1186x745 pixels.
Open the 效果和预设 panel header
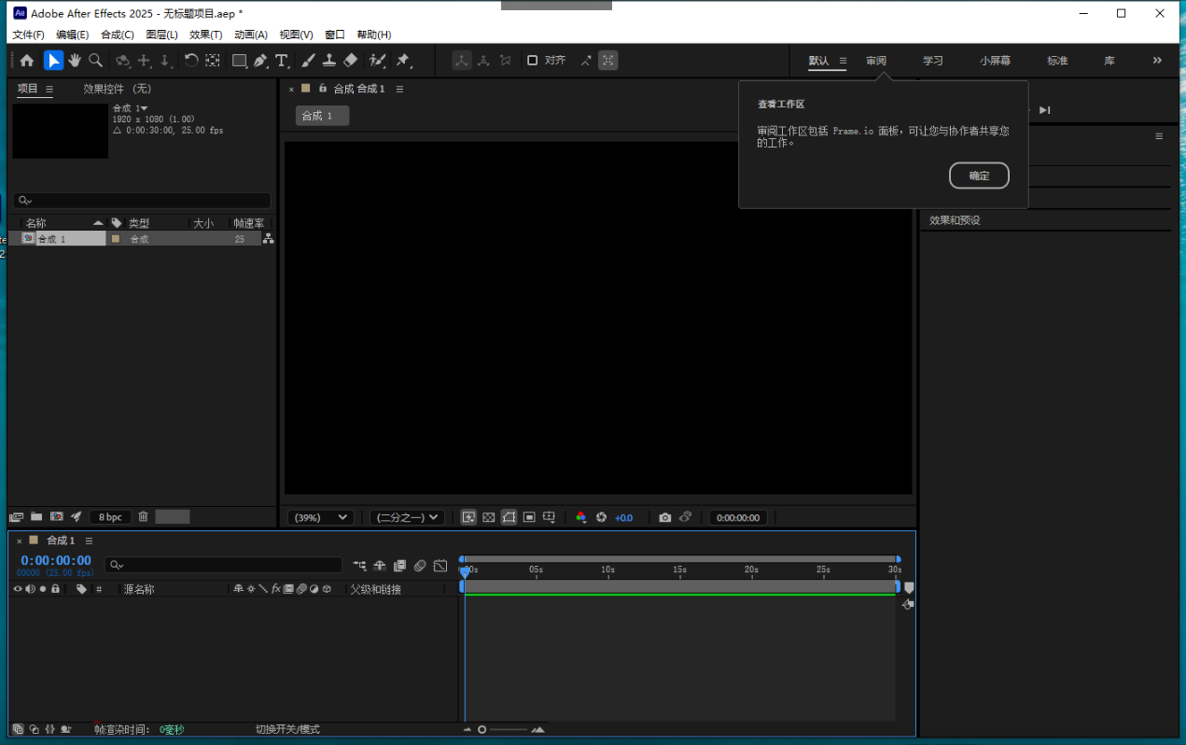pos(955,220)
